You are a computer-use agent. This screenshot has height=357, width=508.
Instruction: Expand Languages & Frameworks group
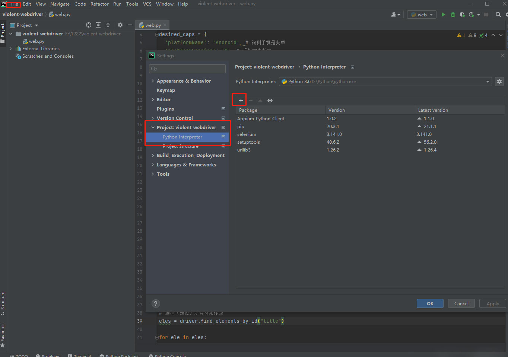tap(153, 165)
